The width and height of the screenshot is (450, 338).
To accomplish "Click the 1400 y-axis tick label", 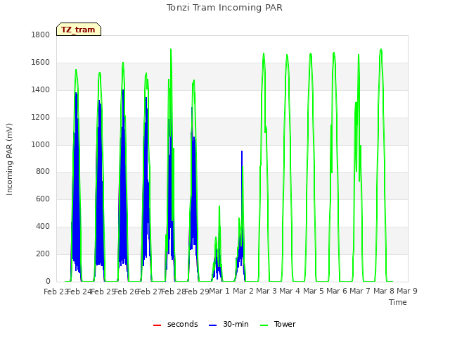I will (x=41, y=89).
